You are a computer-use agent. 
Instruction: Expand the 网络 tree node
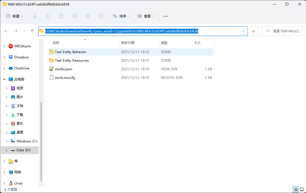(4, 172)
